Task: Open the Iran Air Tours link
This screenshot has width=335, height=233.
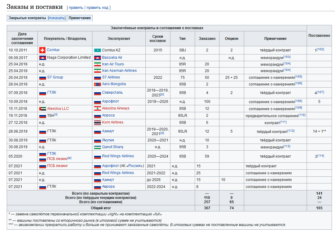Action: (113, 64)
